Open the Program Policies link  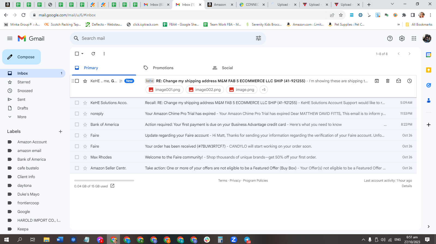(x=255, y=181)
